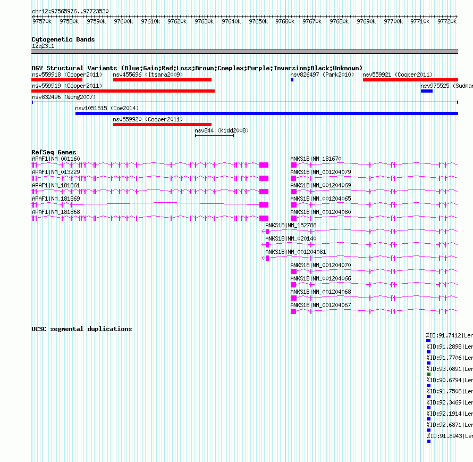The height and width of the screenshot is (462, 473).
Task: Click the green segmental duplication marker ID:93.0891
Action: tap(429, 374)
